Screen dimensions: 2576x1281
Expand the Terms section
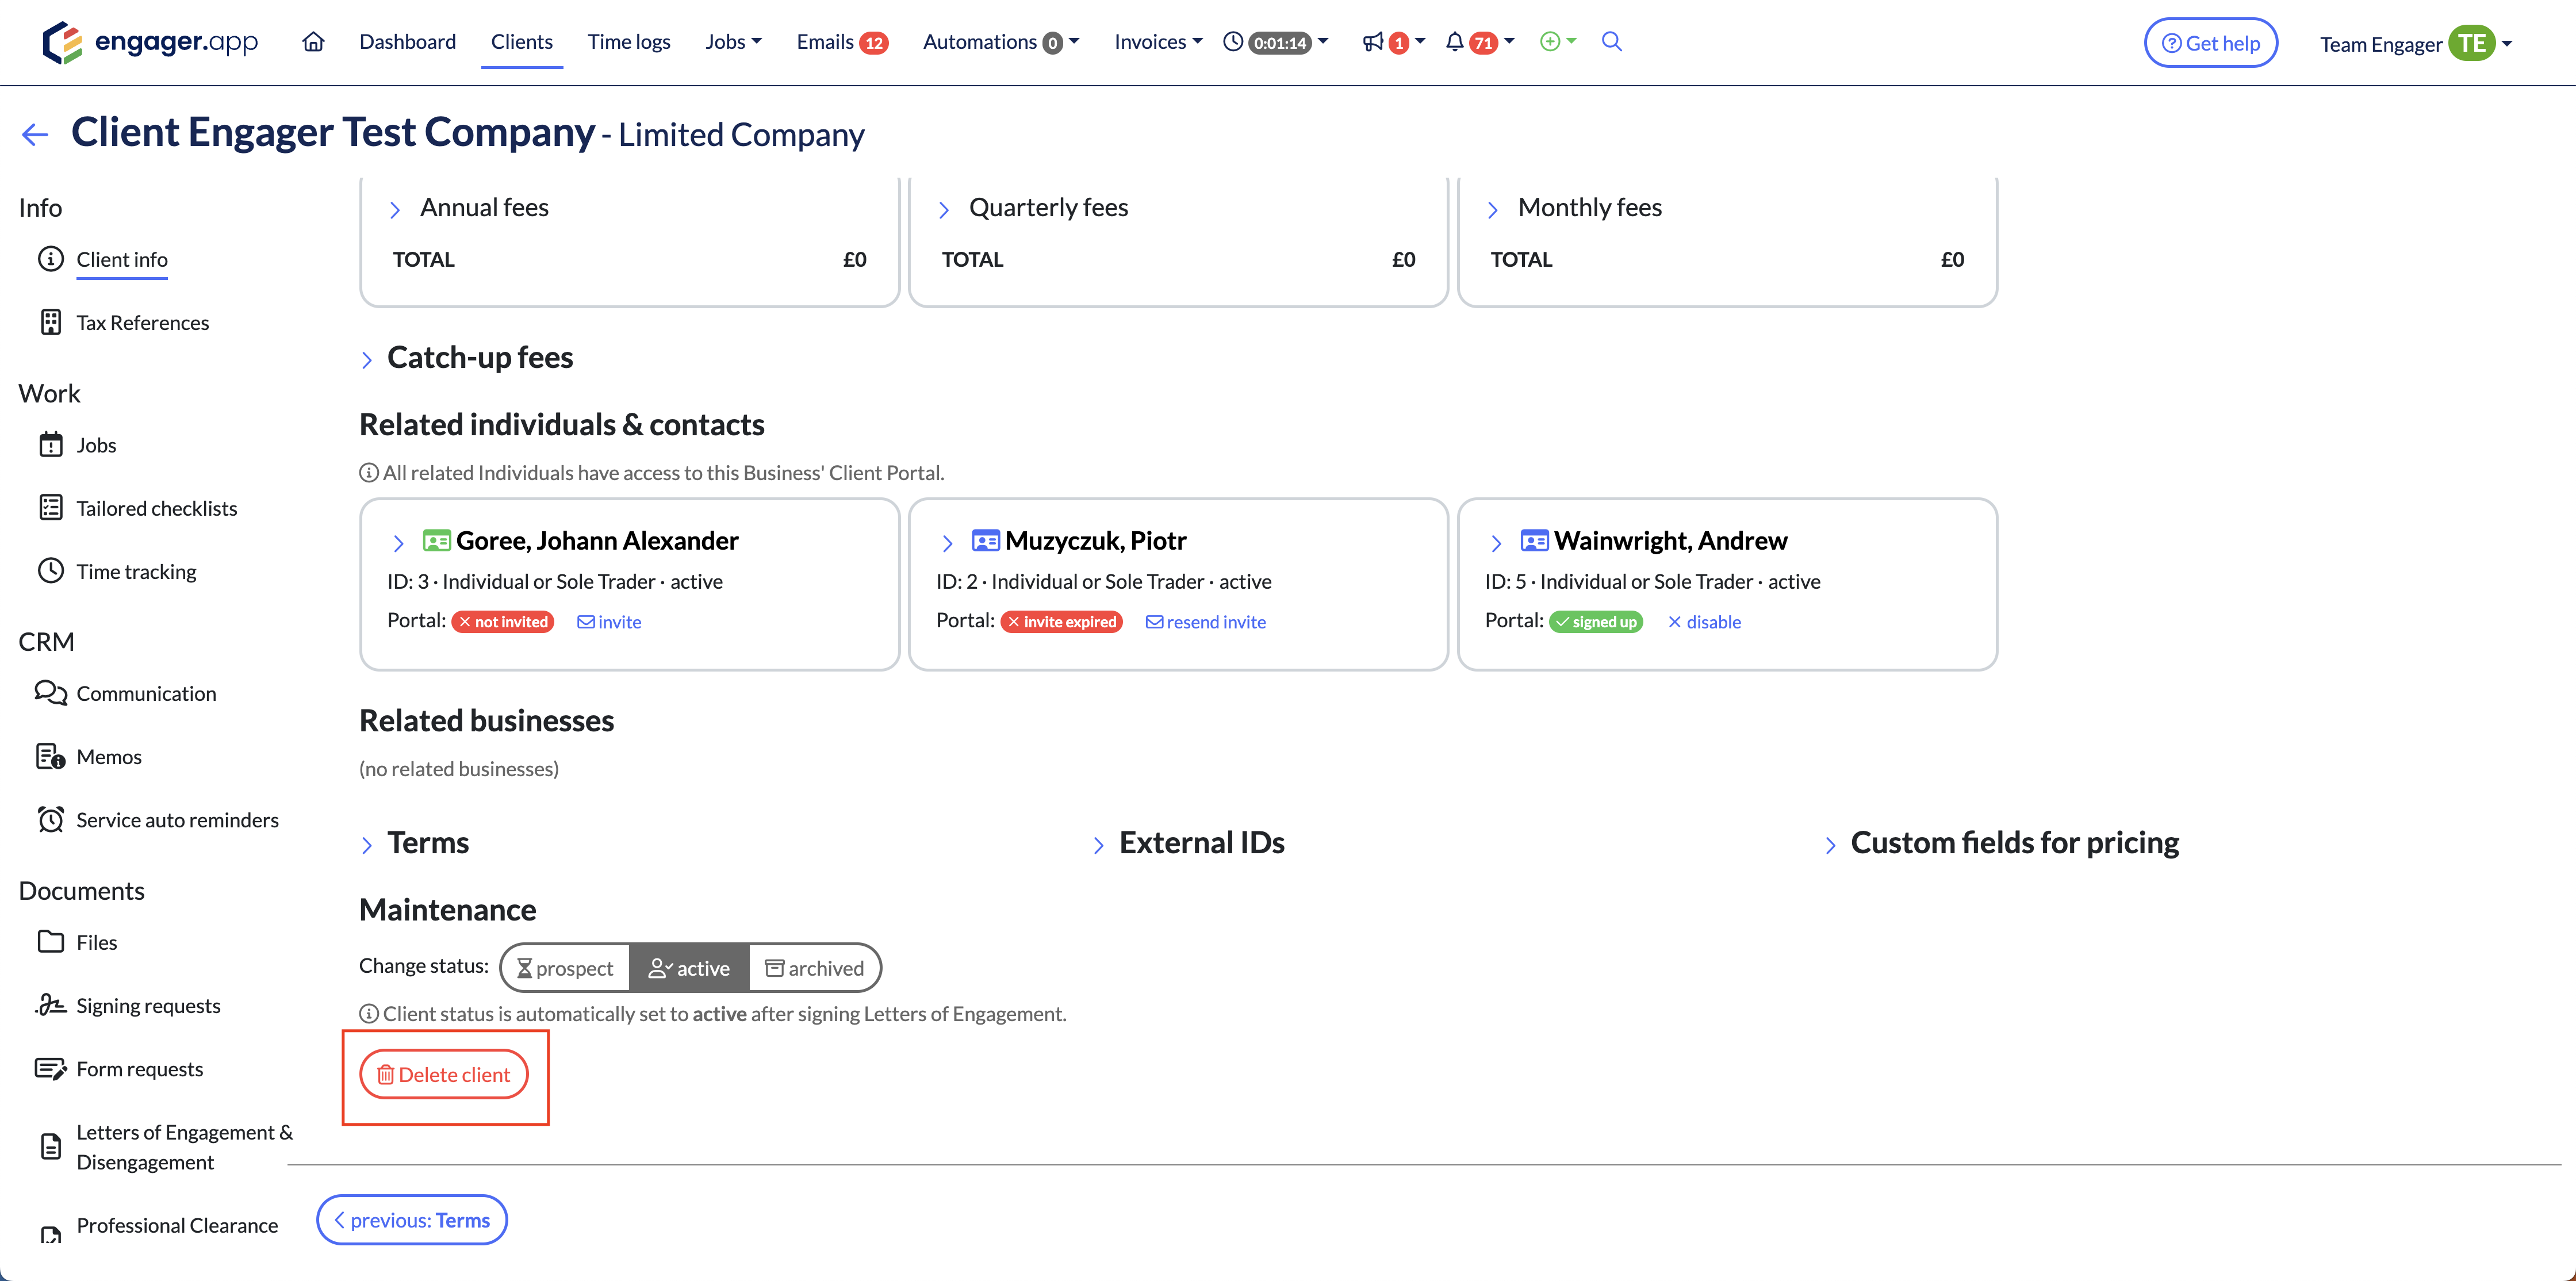coord(427,843)
